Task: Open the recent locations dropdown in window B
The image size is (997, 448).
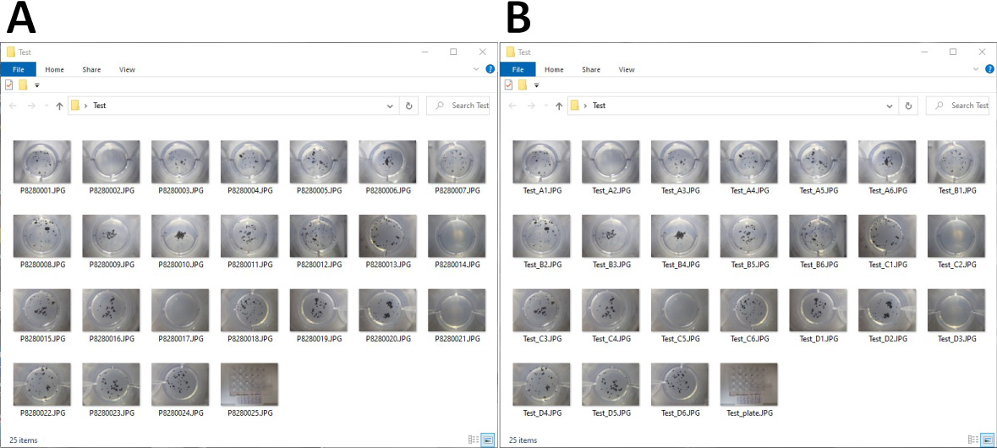Action: [545, 107]
